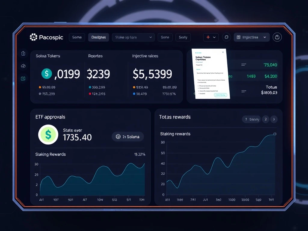
Task: Click the red dot under Roertes
Action: pos(90,94)
